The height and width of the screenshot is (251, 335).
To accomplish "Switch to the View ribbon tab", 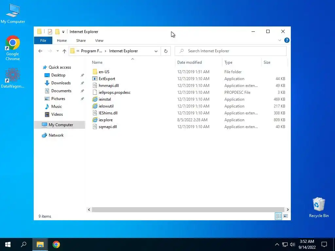I will (x=99, y=40).
